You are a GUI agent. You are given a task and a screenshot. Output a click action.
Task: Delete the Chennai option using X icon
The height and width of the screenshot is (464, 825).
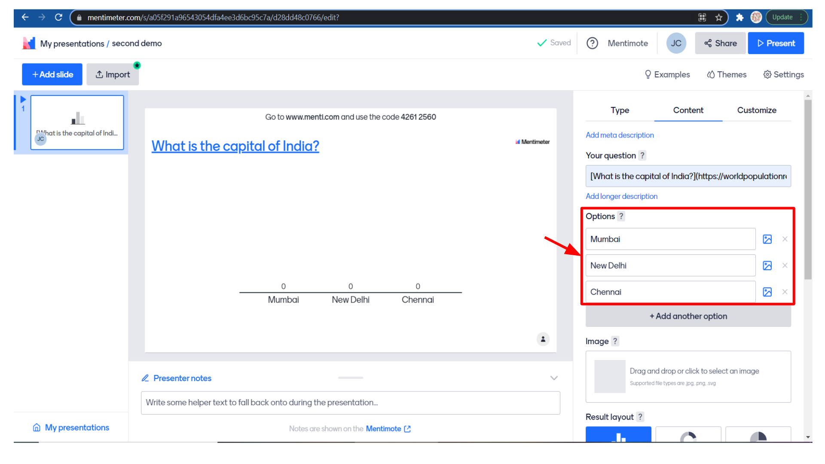(x=785, y=292)
